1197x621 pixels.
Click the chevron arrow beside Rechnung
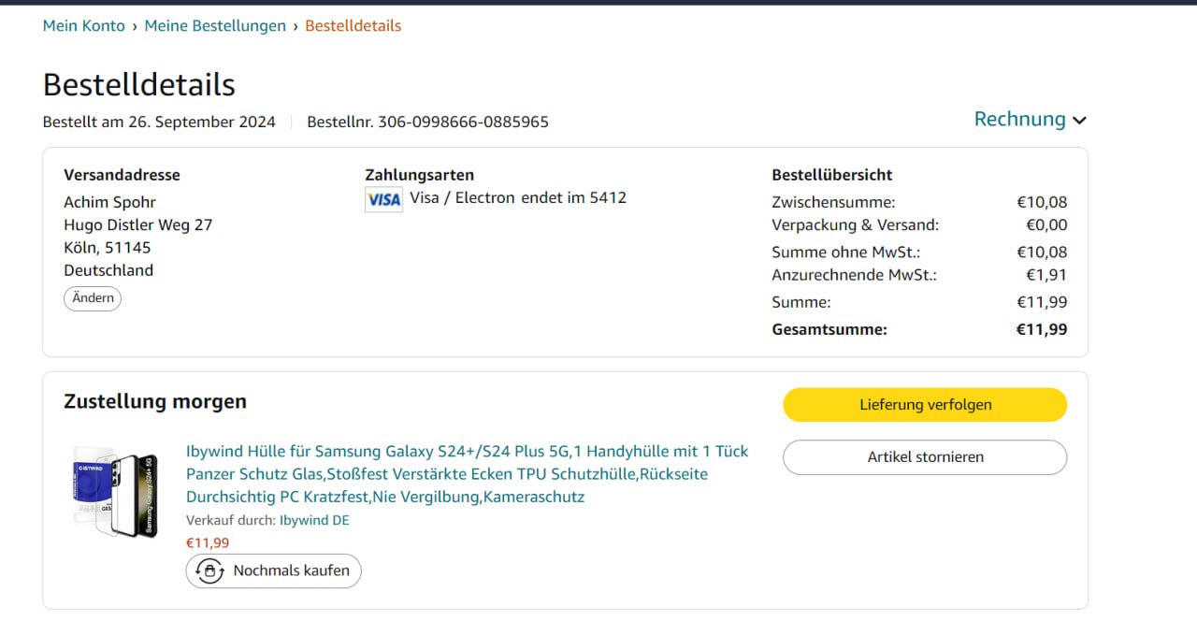1079,121
